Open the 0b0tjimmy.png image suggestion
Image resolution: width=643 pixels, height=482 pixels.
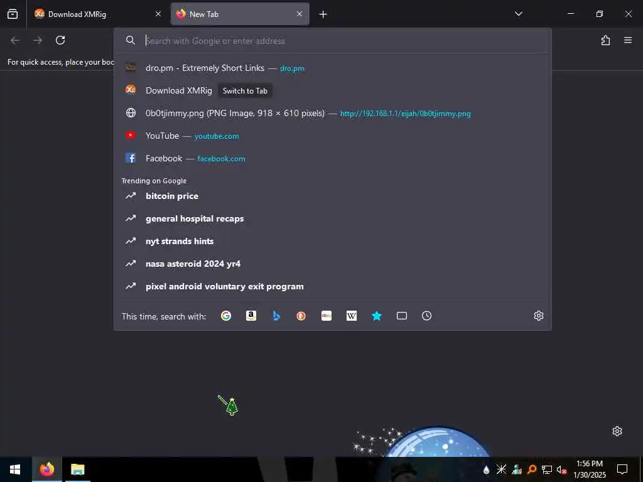click(333, 113)
